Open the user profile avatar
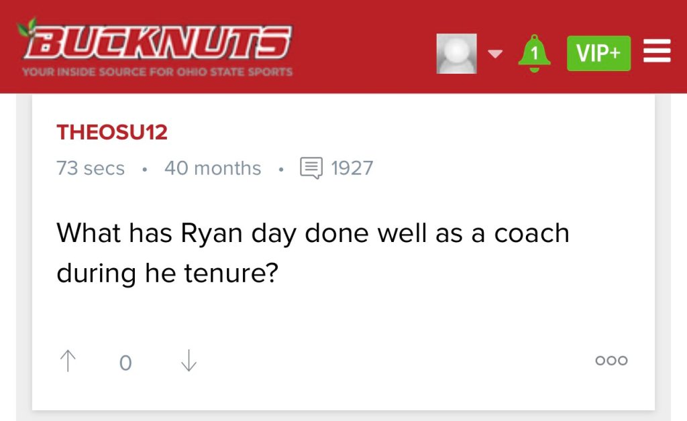The width and height of the screenshot is (687, 421). coord(457,54)
